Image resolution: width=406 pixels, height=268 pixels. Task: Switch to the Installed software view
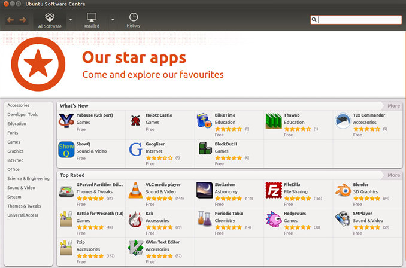pyautogui.click(x=92, y=20)
